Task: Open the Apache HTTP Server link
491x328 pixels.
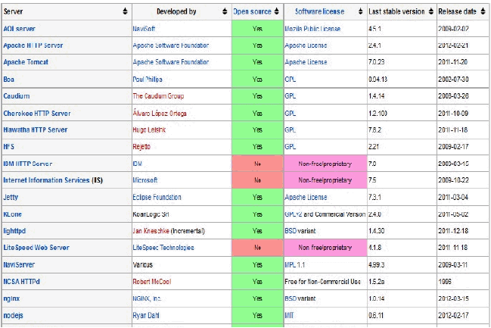Action: [33, 45]
